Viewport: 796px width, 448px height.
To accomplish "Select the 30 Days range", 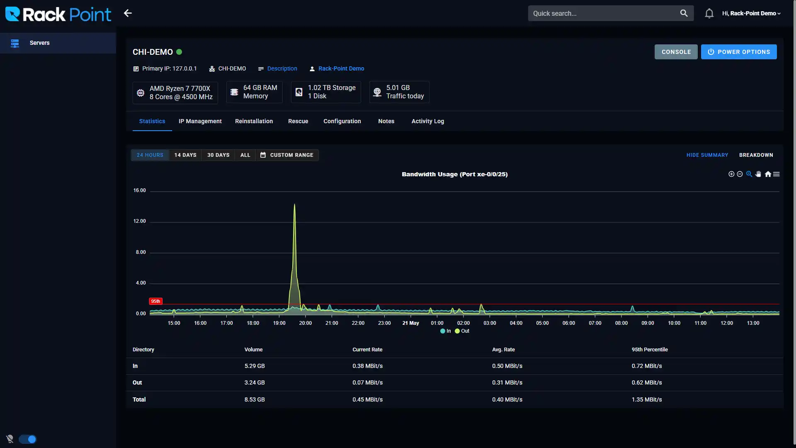I will click(218, 155).
